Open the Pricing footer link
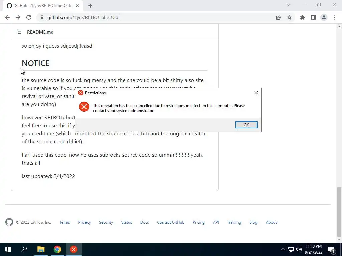This screenshot has height=256, width=342. coord(198,222)
